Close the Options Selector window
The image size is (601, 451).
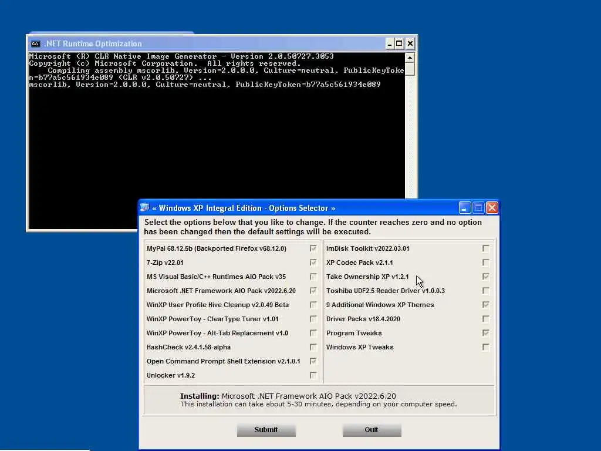point(492,208)
